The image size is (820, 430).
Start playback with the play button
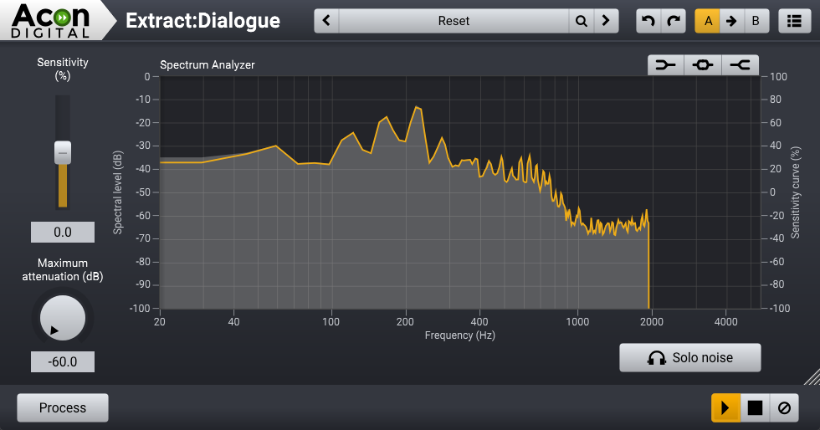coord(726,408)
